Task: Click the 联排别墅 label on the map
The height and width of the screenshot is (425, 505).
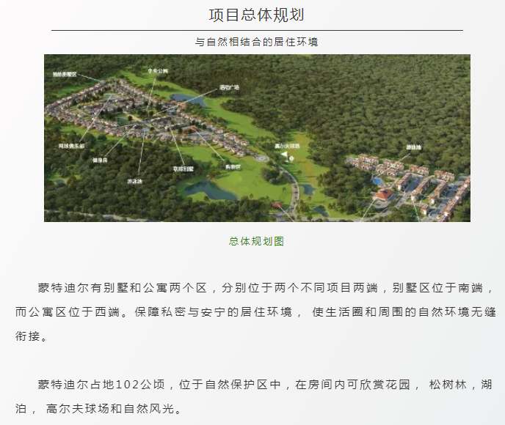Action: [x=184, y=169]
